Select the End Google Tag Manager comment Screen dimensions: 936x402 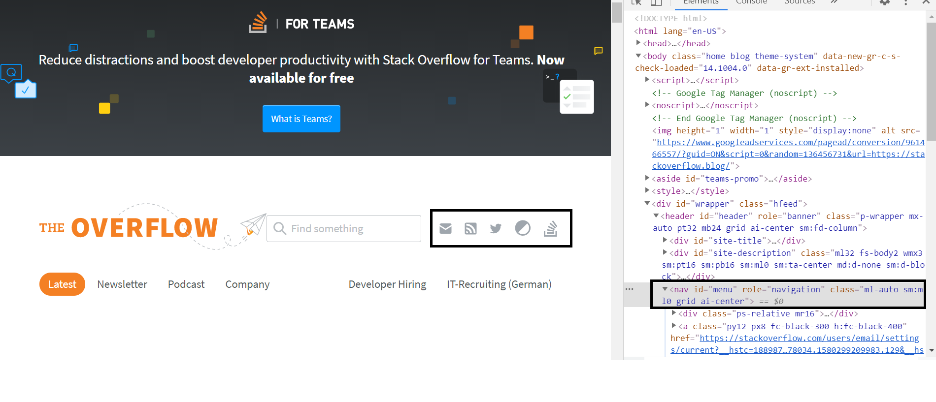point(754,118)
